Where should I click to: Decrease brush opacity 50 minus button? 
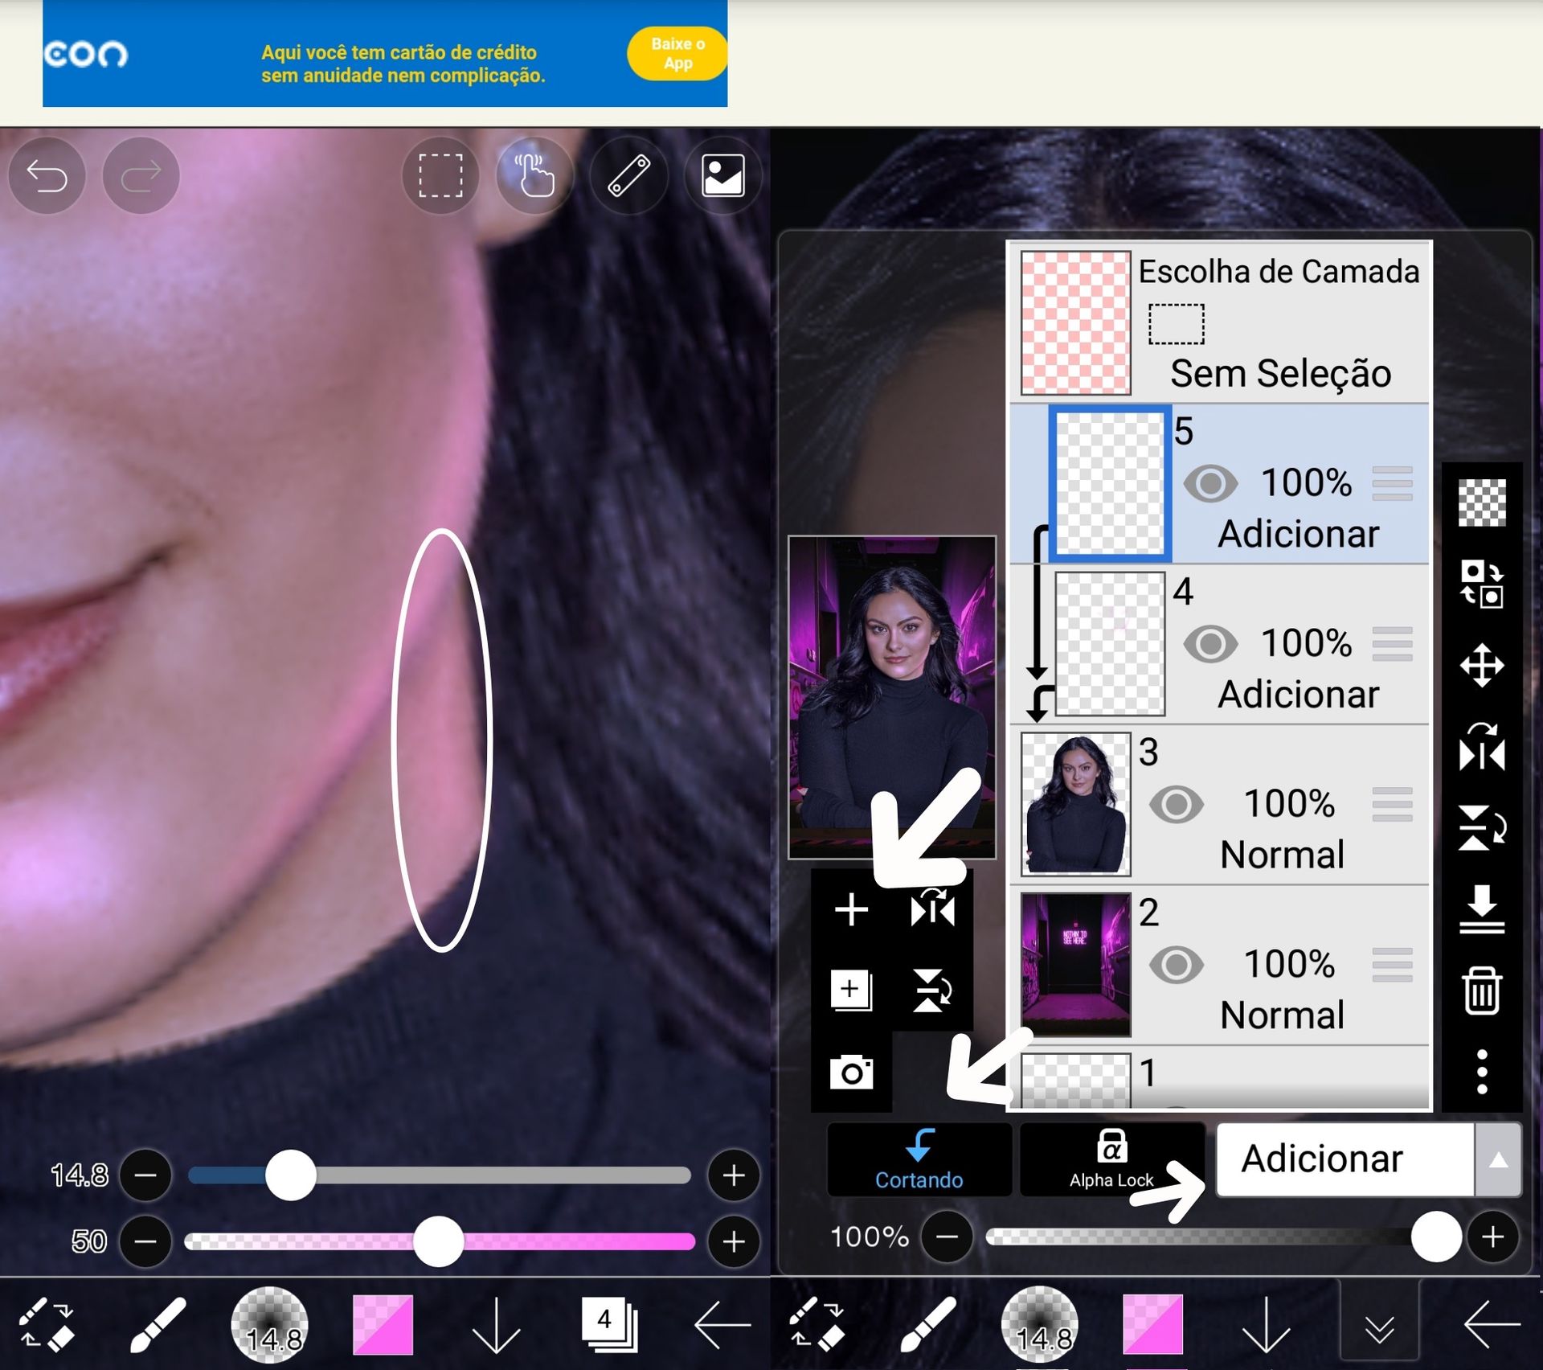point(145,1241)
